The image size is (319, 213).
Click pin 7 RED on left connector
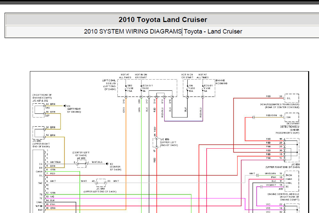51,173
